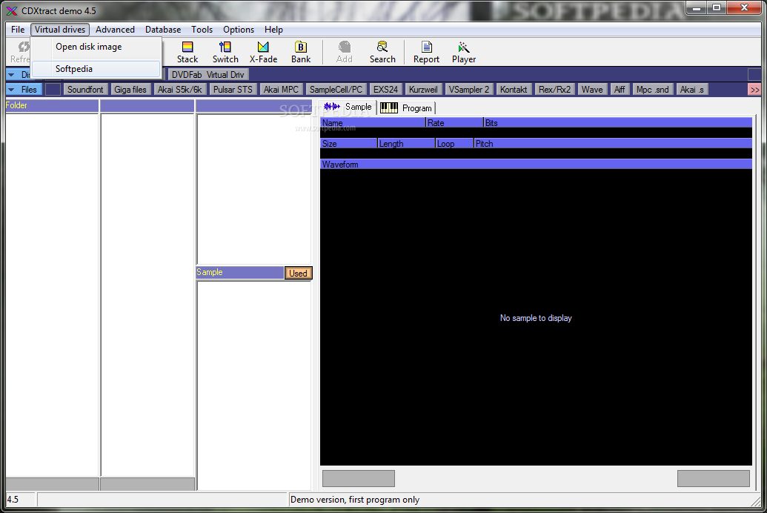This screenshot has width=767, height=513.
Task: Open the Tools menu
Action: tap(202, 30)
